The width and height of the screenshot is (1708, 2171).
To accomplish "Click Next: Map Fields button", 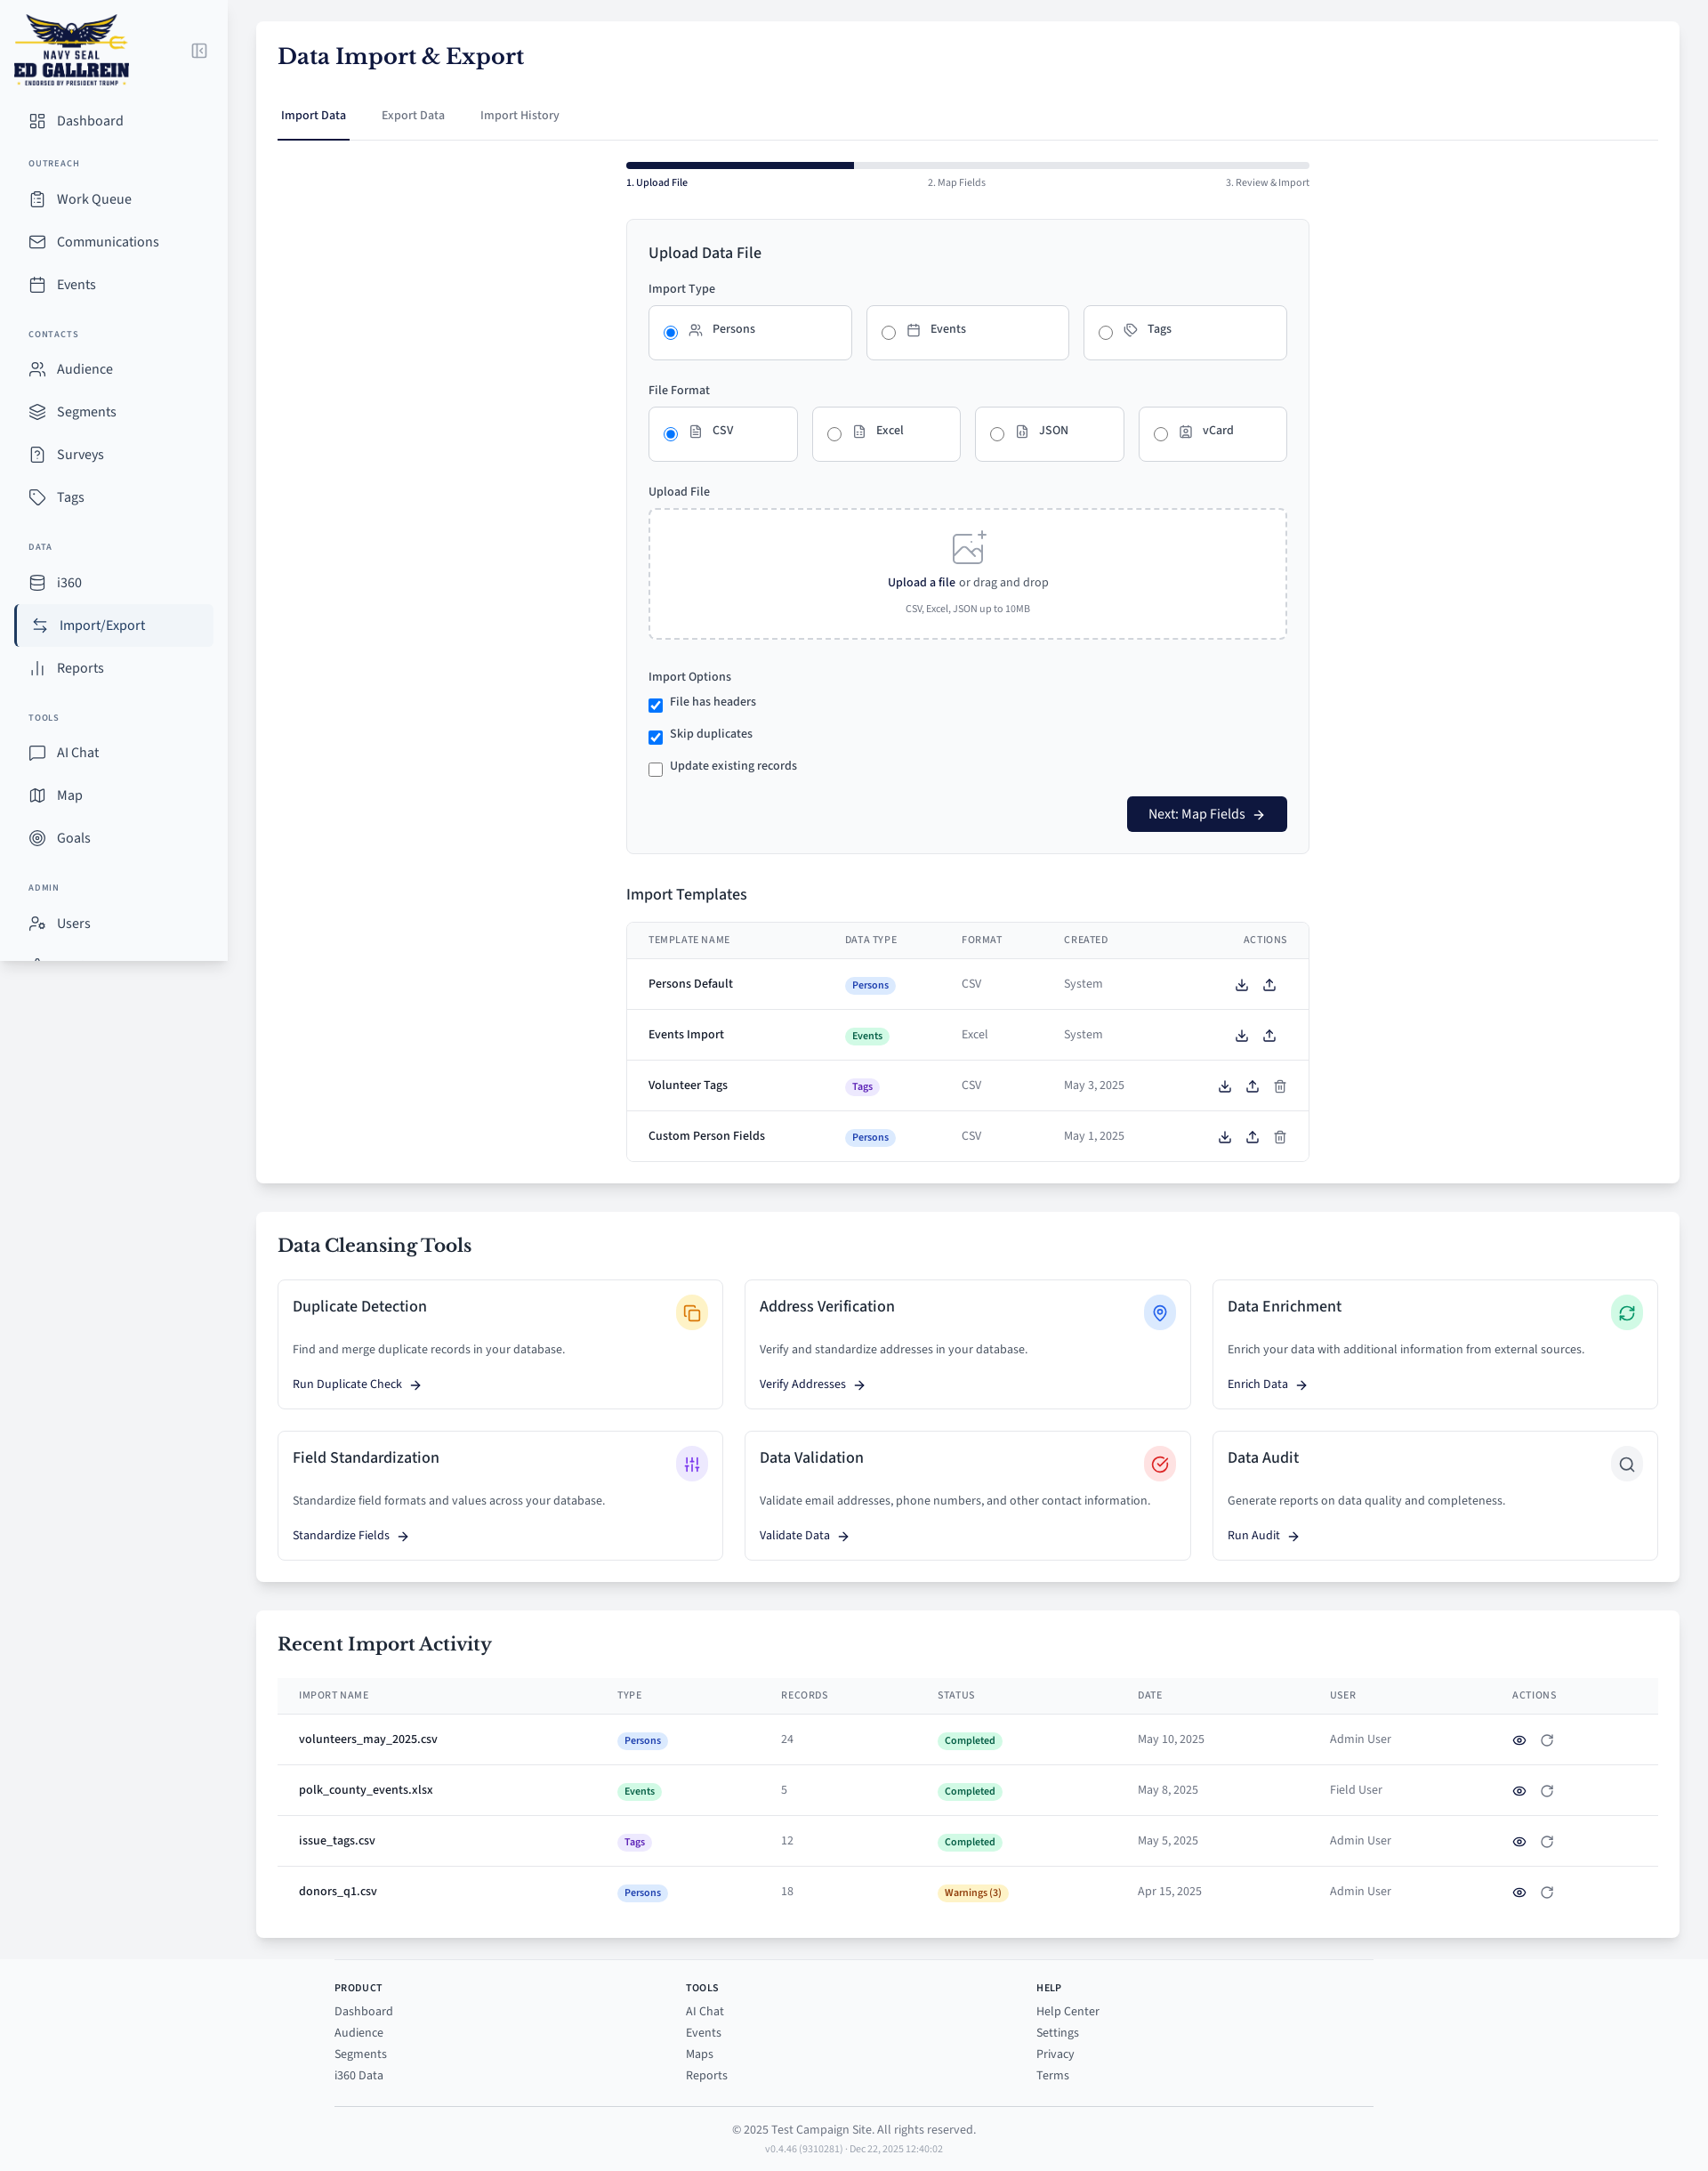I will (1205, 814).
